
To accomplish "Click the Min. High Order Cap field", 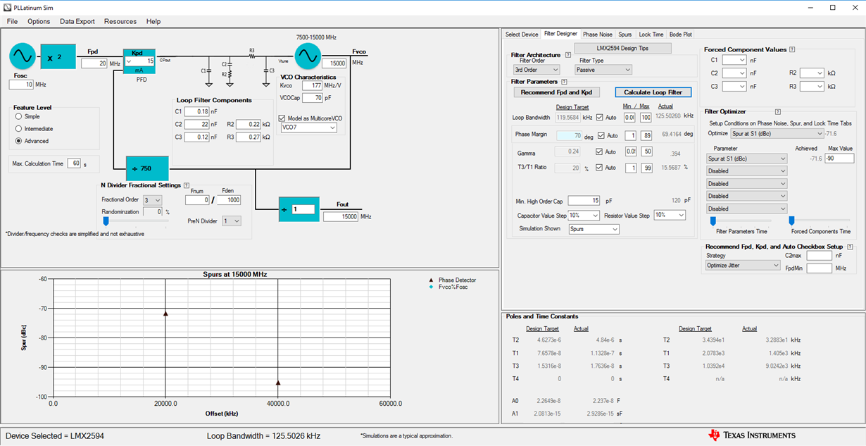I will pos(584,201).
